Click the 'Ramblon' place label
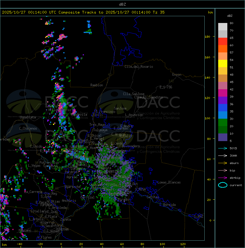Image resolution: width=245 pixels, height=248 pixels. point(97,85)
